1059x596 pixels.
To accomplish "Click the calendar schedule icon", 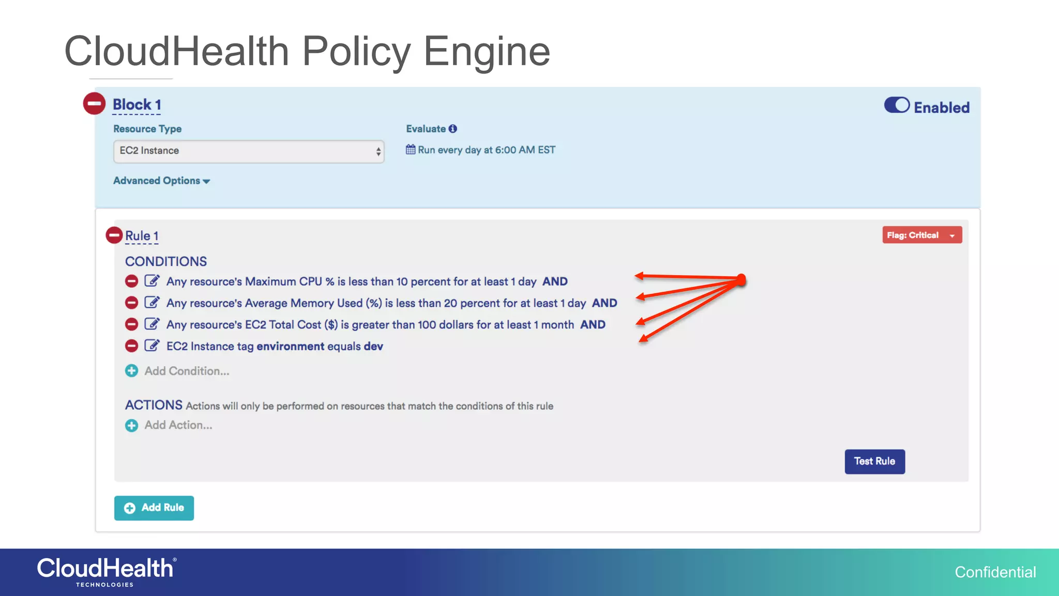I will coord(411,150).
